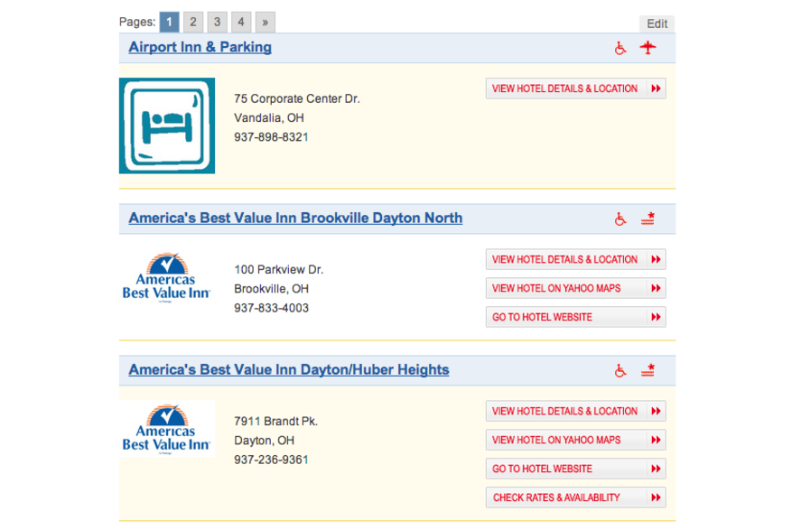This screenshot has height=530, width=792.
Task: Click the flag icon for Dayton/Huber Heights listing
Action: coord(648,369)
